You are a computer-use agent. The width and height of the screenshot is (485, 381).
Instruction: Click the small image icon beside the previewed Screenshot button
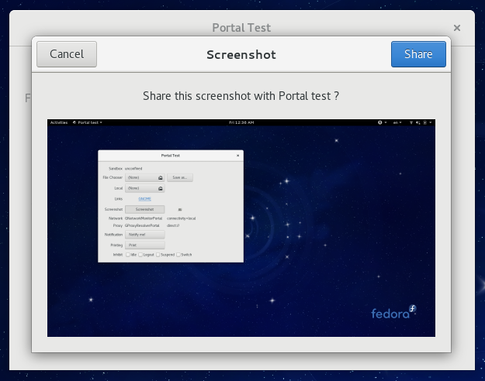pyautogui.click(x=180, y=209)
